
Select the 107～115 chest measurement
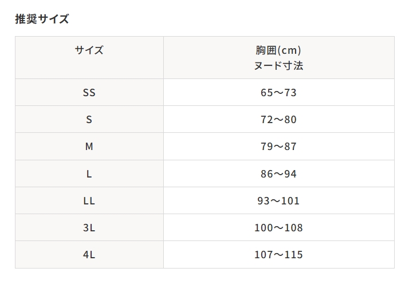point(278,255)
